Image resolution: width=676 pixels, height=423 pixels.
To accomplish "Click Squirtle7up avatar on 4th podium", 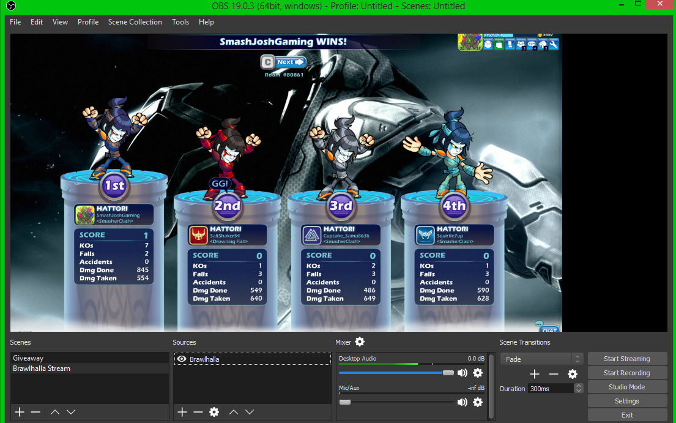I will 425,236.
